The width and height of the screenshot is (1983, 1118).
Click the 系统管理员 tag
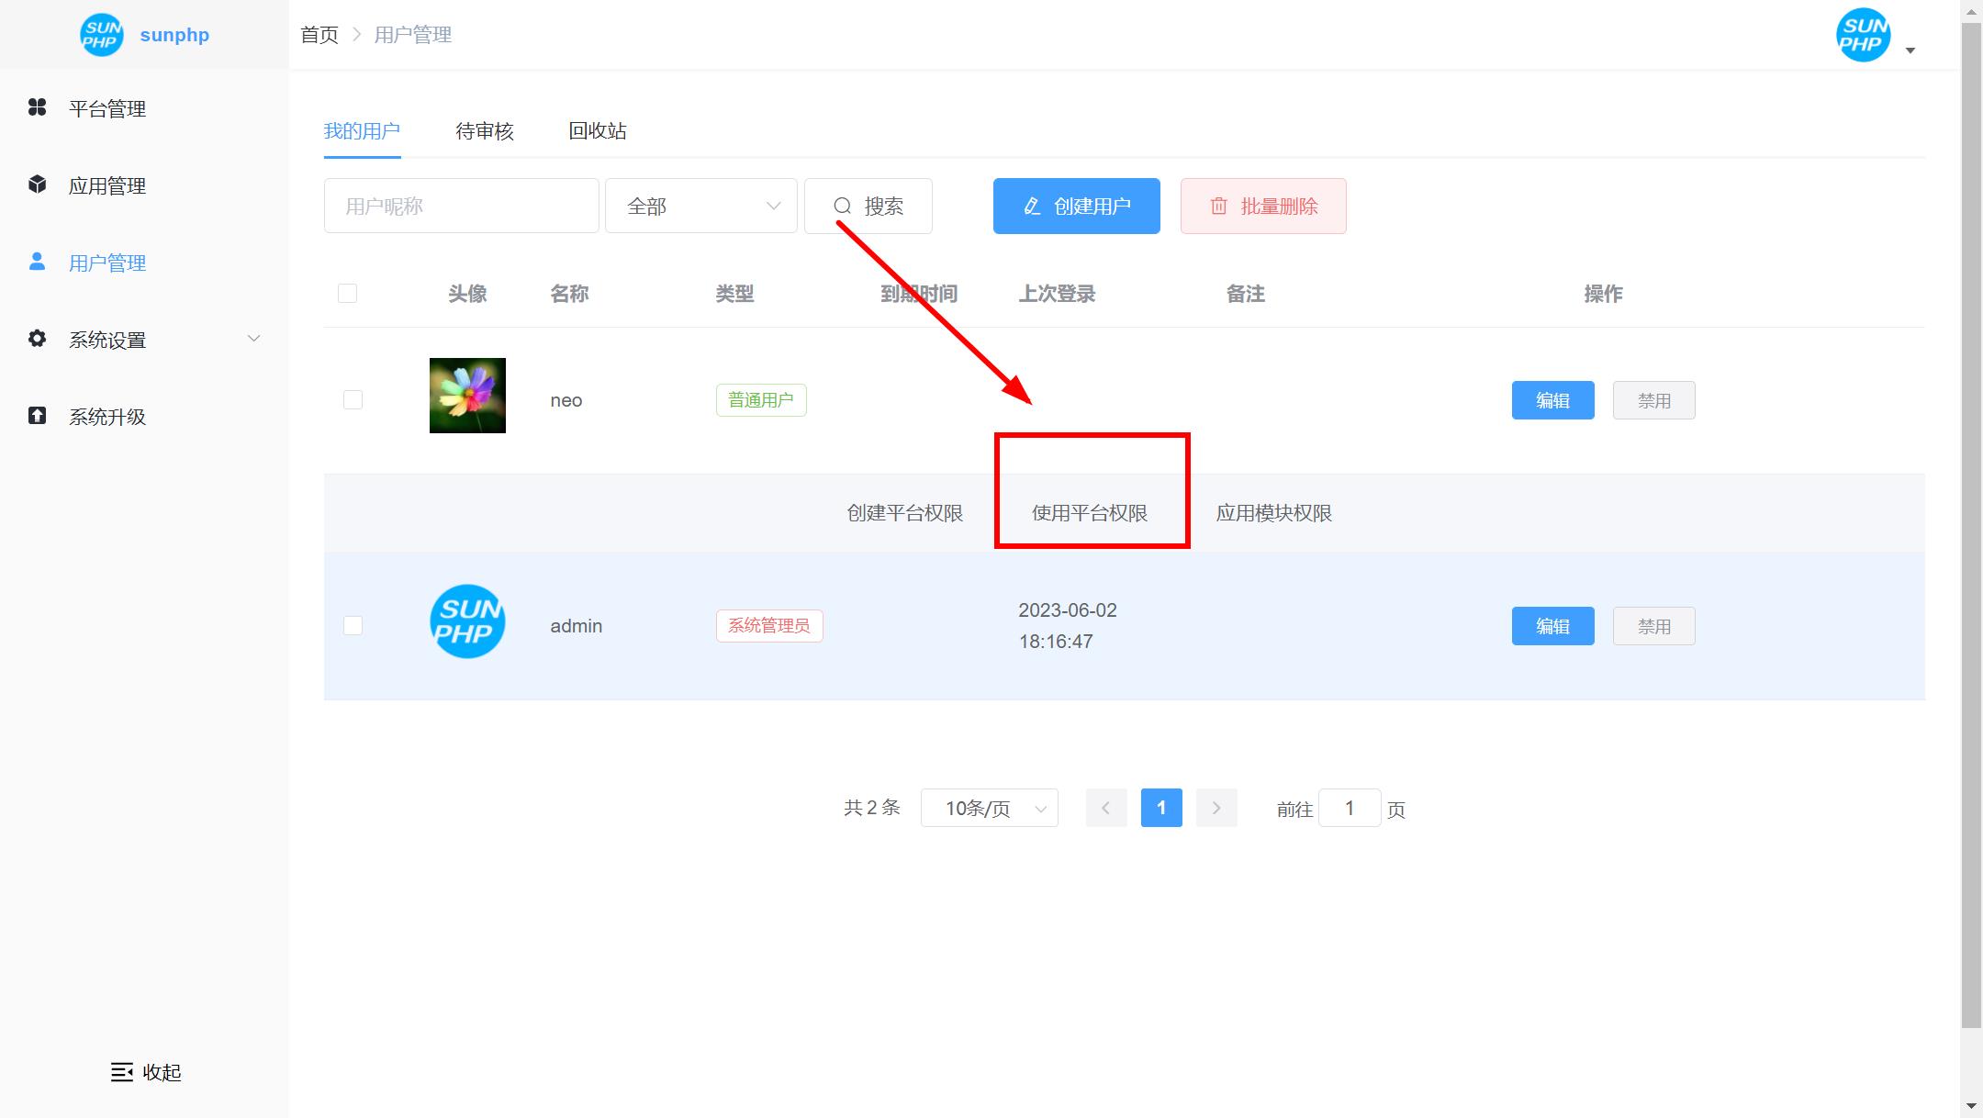coord(769,626)
